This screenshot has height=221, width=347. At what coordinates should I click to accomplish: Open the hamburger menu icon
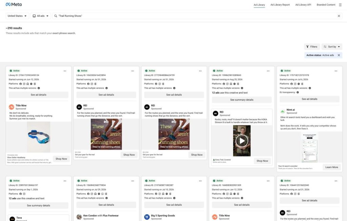click(x=340, y=5)
